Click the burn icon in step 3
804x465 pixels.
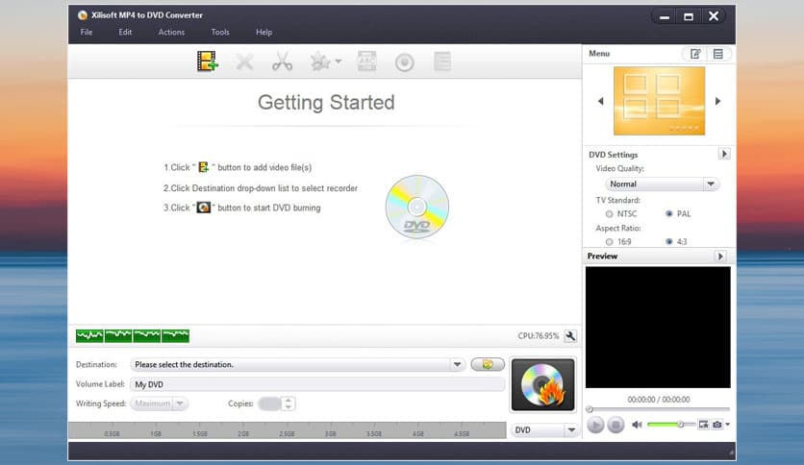(x=204, y=208)
